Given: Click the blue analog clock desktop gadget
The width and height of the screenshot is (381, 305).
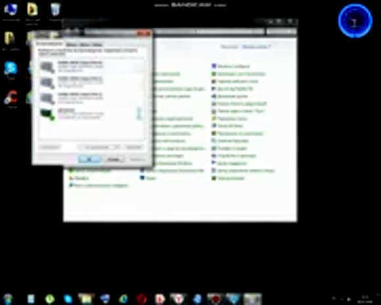Looking at the screenshot, I should [355, 20].
